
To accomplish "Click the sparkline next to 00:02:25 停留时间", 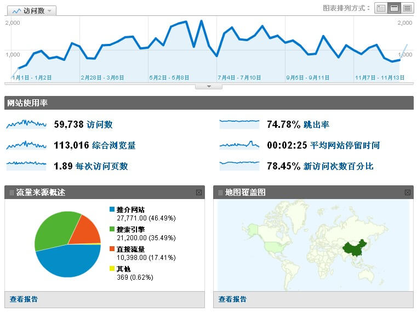I will [239, 145].
